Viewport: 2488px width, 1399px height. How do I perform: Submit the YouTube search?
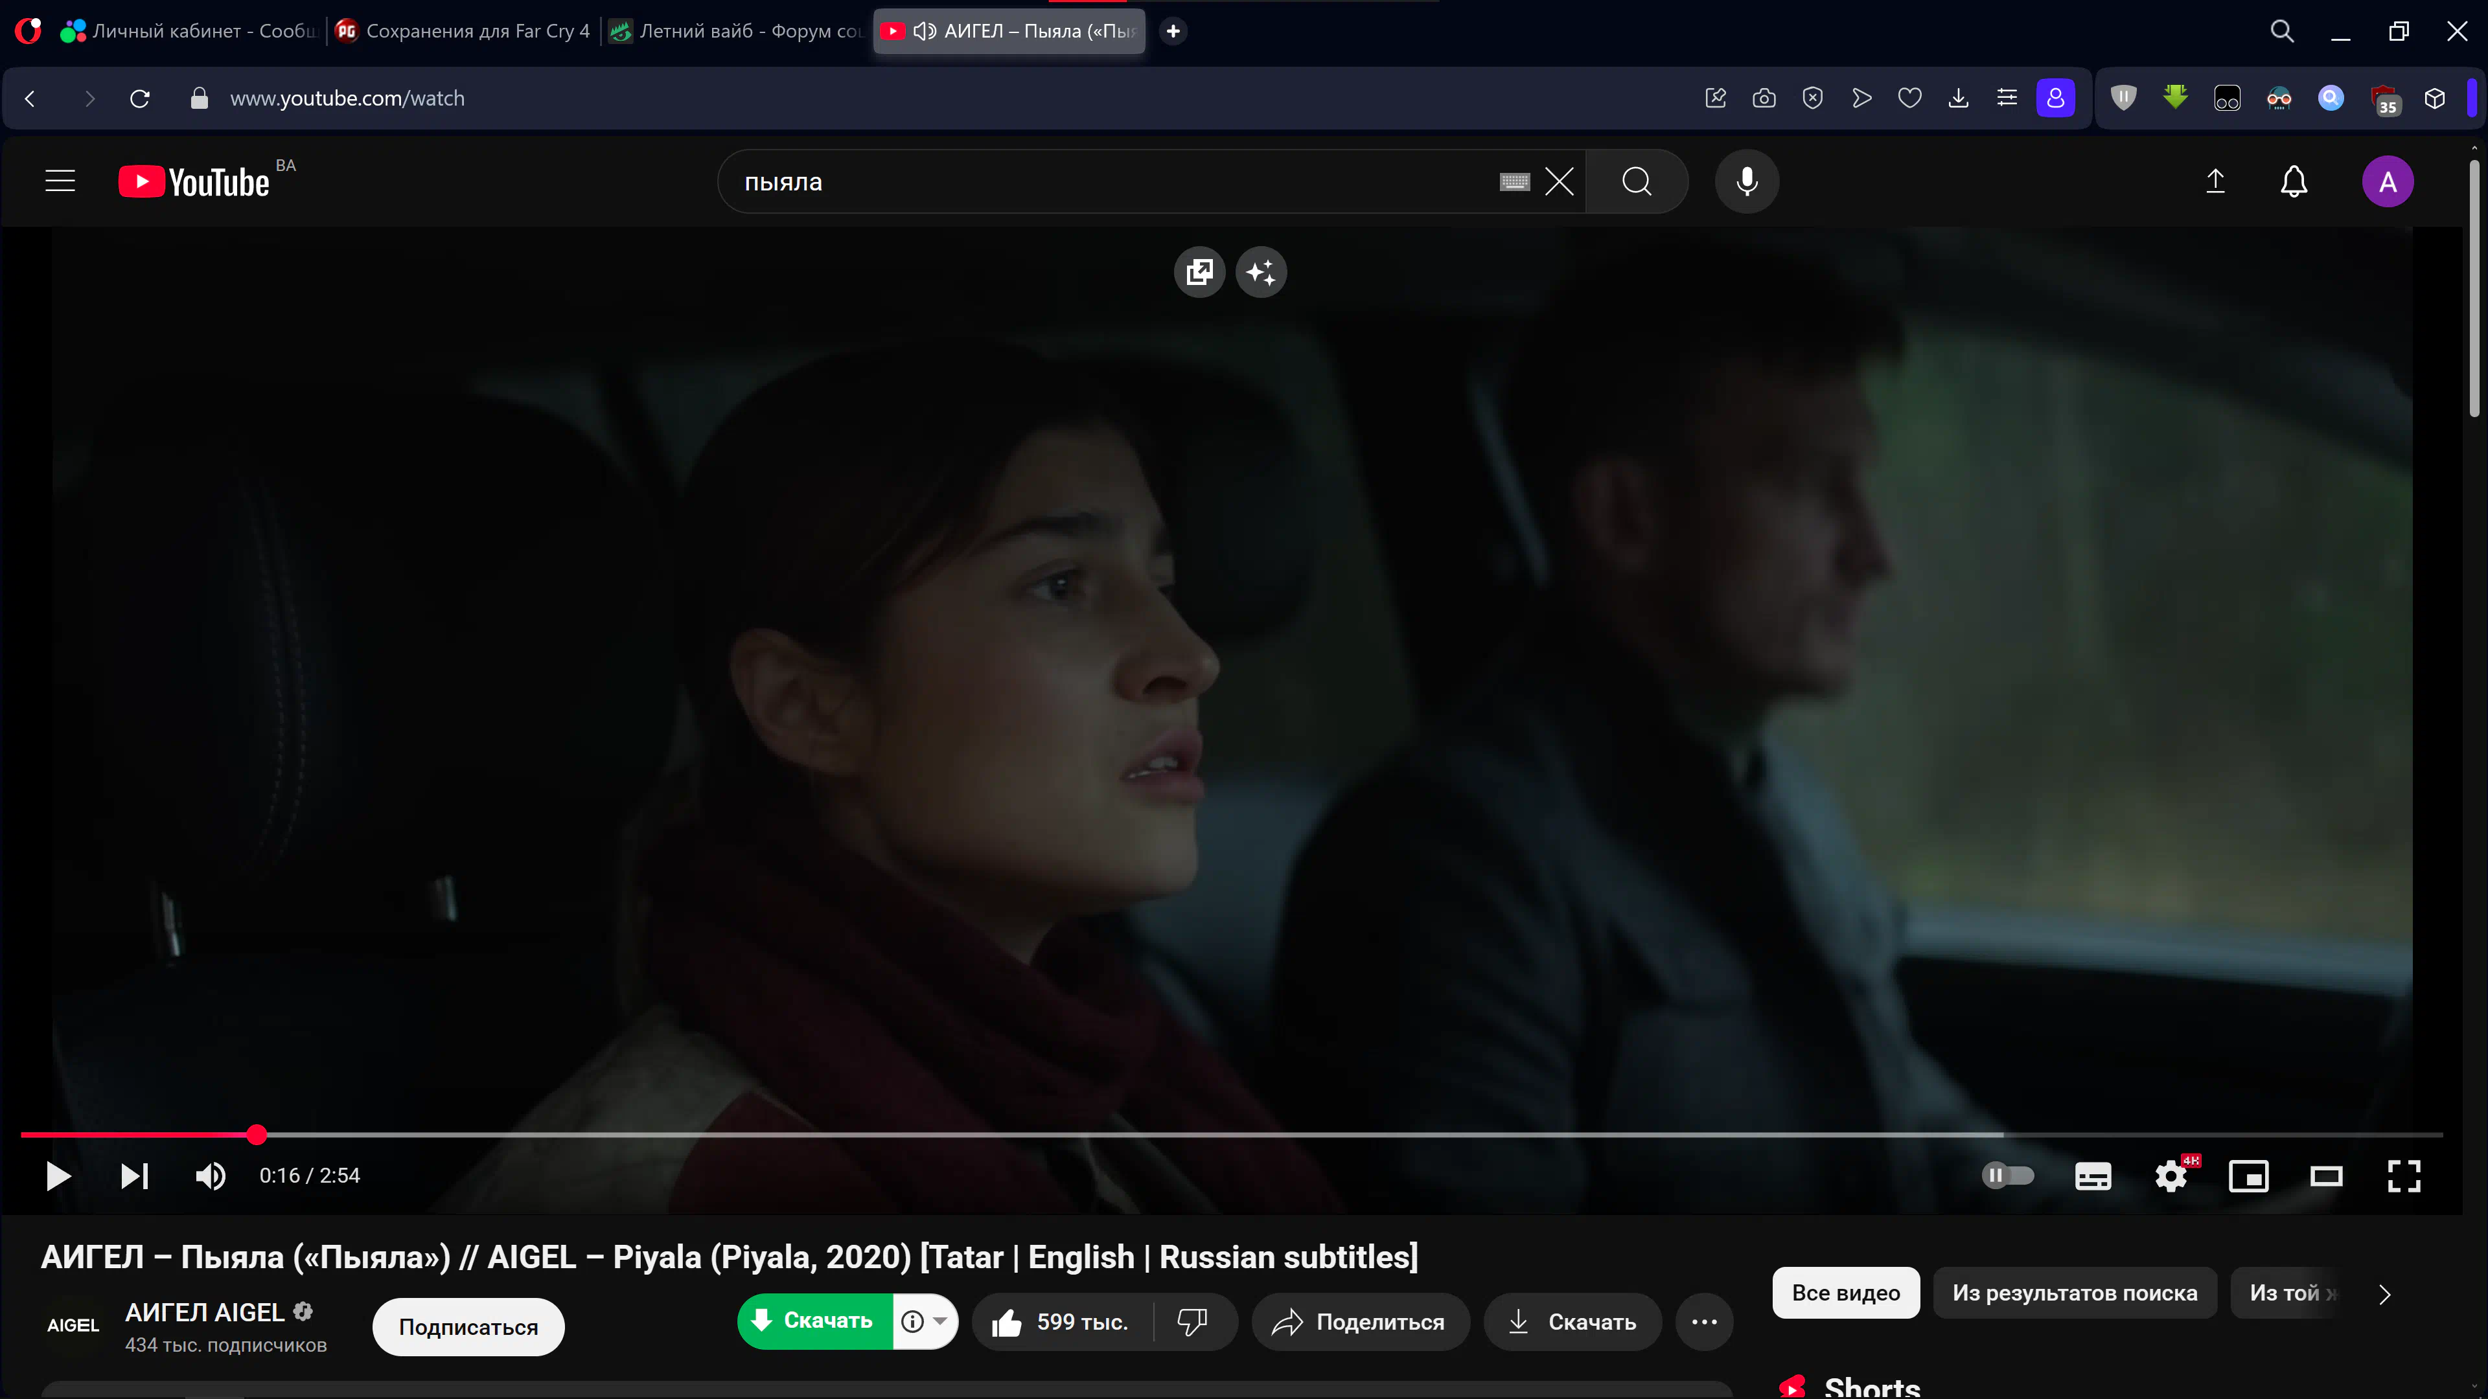pyautogui.click(x=1637, y=181)
